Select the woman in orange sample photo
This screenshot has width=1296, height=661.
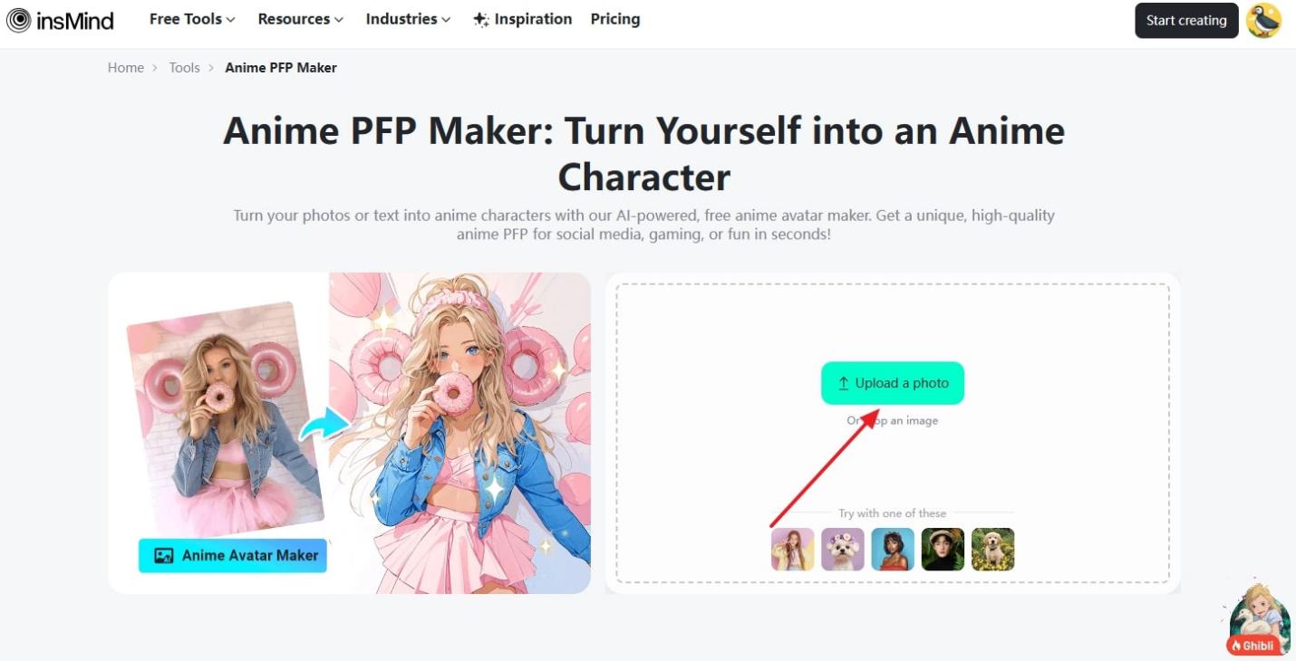(893, 550)
